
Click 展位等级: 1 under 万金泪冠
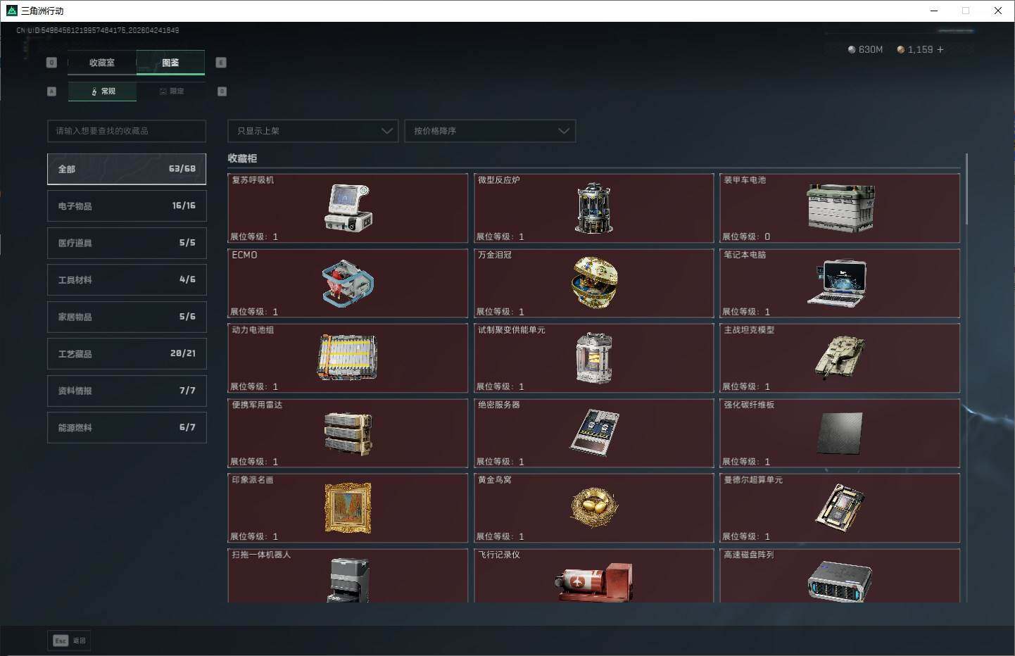(x=500, y=312)
